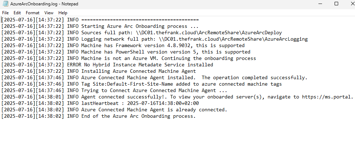This screenshot has height=147, width=355.
Task: Open the Format menu
Action: coord(33,12)
